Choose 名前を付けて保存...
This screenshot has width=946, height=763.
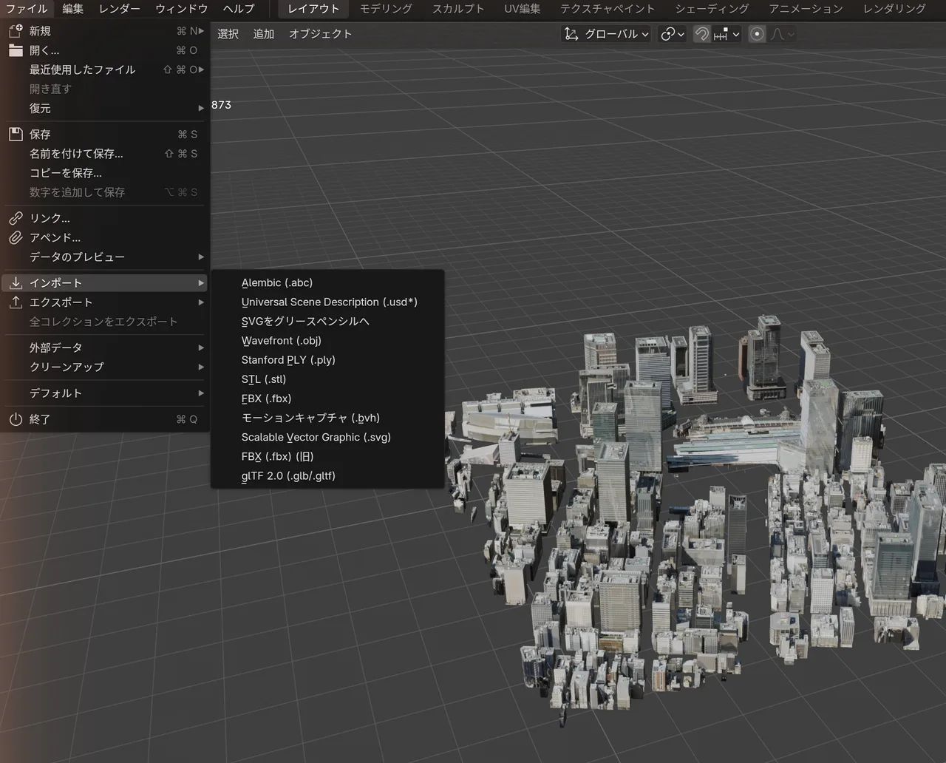click(105, 154)
